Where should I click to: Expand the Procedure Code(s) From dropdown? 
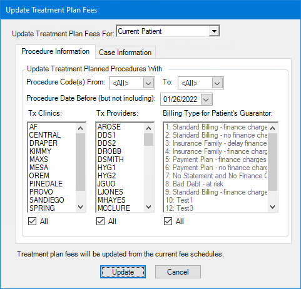point(148,83)
